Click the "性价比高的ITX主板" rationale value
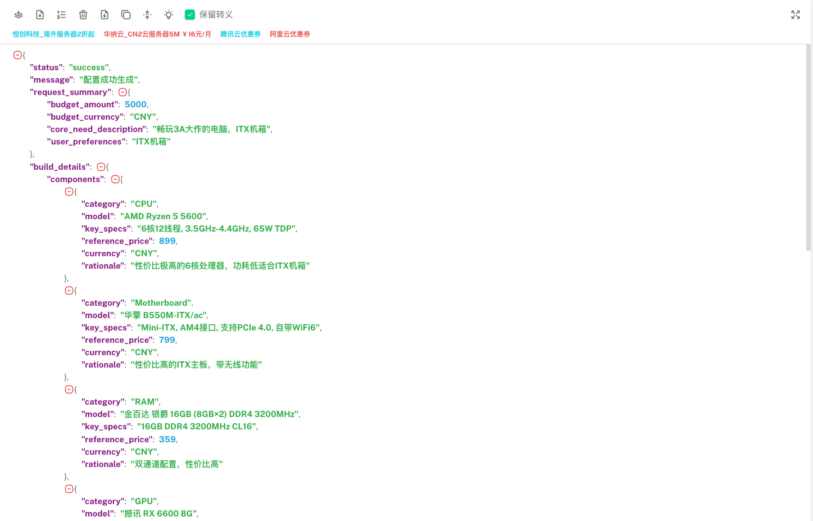Screen dimensions: 813x521 point(196,365)
